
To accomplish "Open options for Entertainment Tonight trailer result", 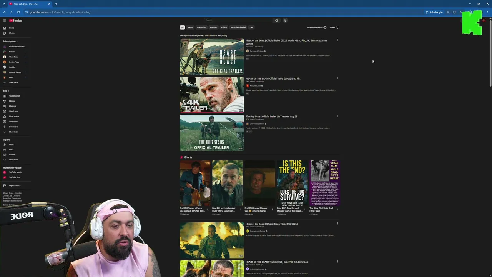I will [337, 224].
